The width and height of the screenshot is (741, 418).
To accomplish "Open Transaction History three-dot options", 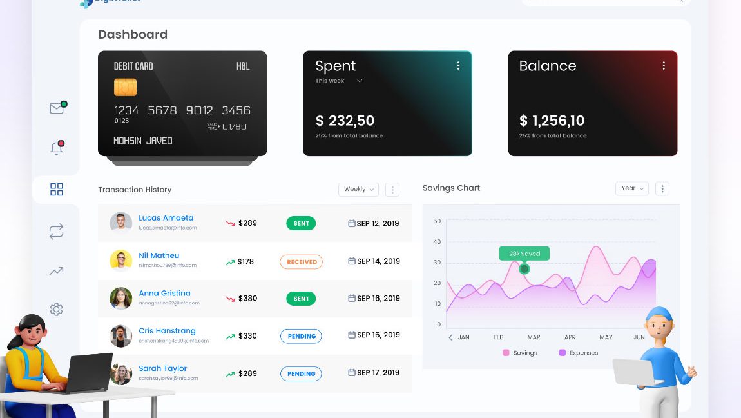I will (392, 190).
